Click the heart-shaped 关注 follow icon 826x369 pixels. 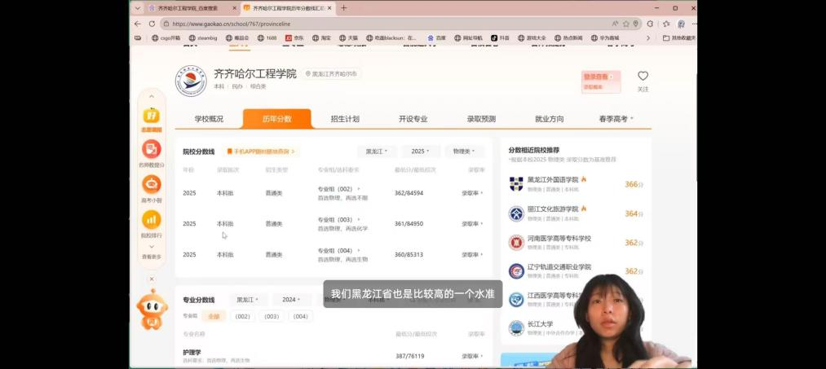pos(643,77)
